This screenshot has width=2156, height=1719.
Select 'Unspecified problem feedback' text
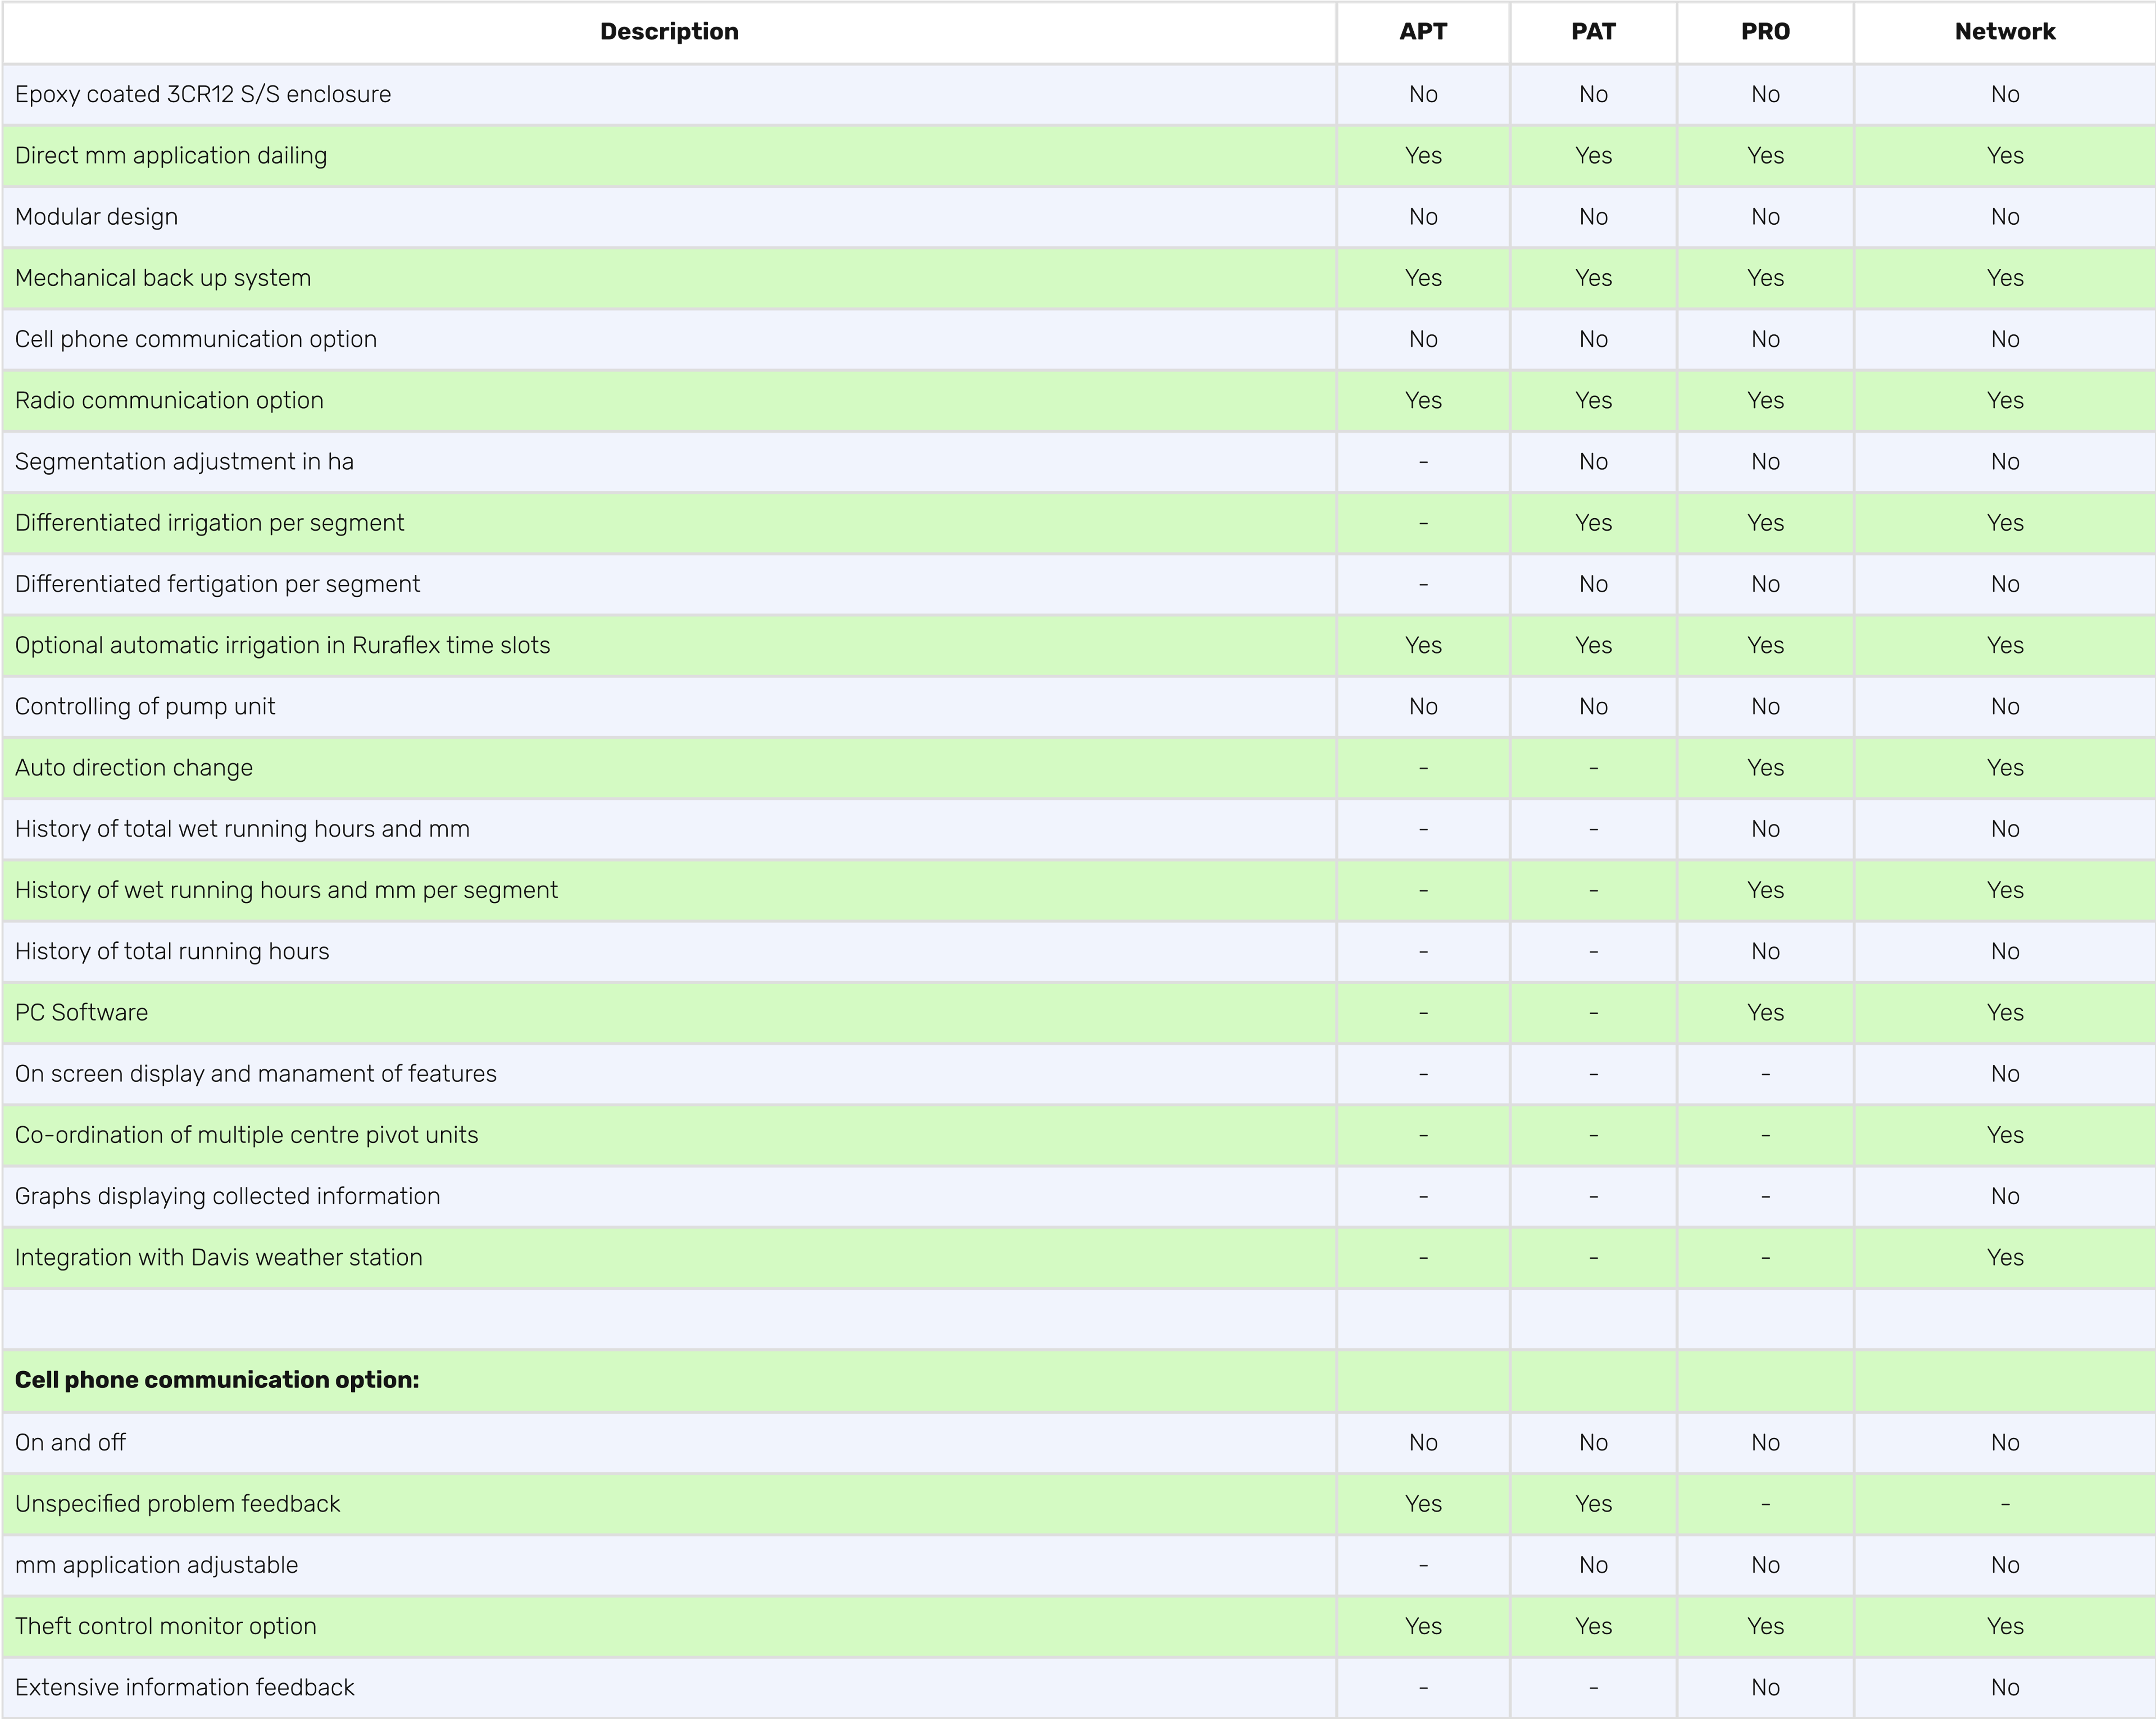[x=177, y=1504]
